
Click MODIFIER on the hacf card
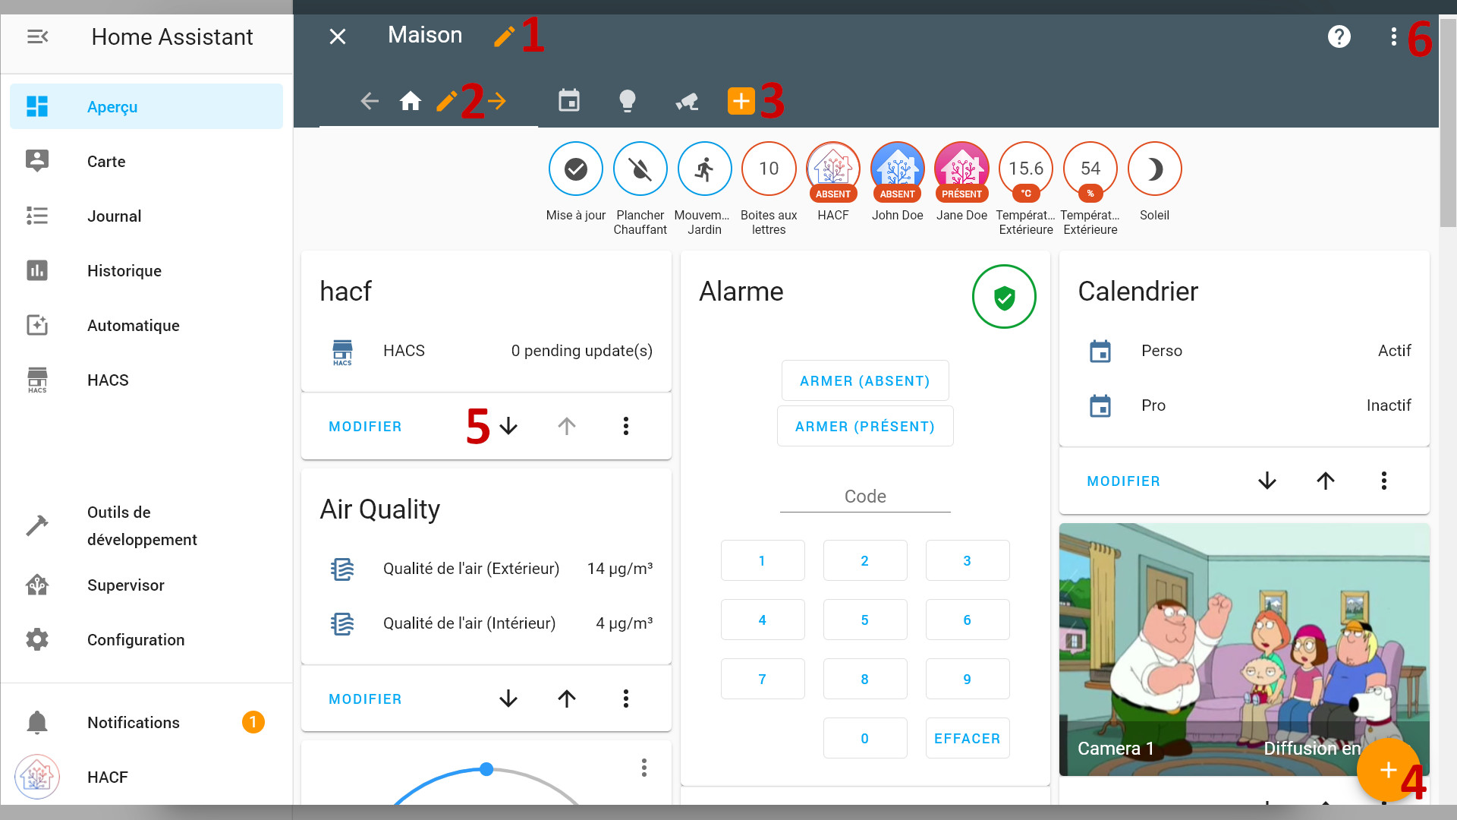(x=365, y=427)
